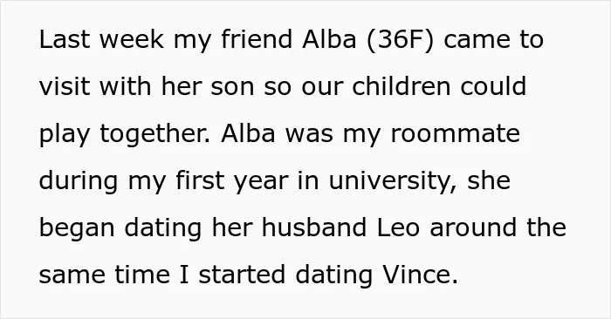Image resolution: width=611 pixels, height=319 pixels.
Task: Click the word "Last" at paragraph start
Action: [65, 39]
